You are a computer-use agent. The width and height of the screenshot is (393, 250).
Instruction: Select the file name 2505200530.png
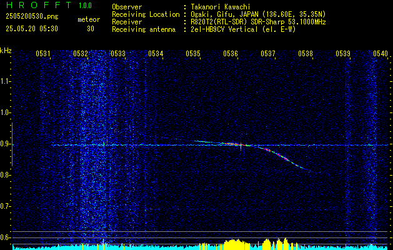tap(32, 16)
